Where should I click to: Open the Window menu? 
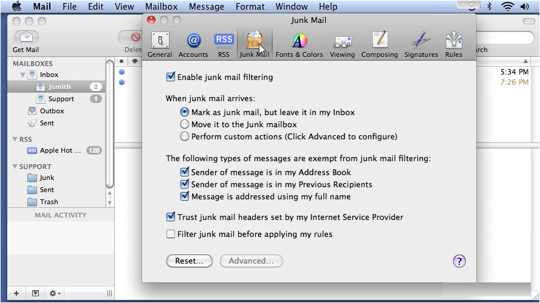[x=292, y=7]
